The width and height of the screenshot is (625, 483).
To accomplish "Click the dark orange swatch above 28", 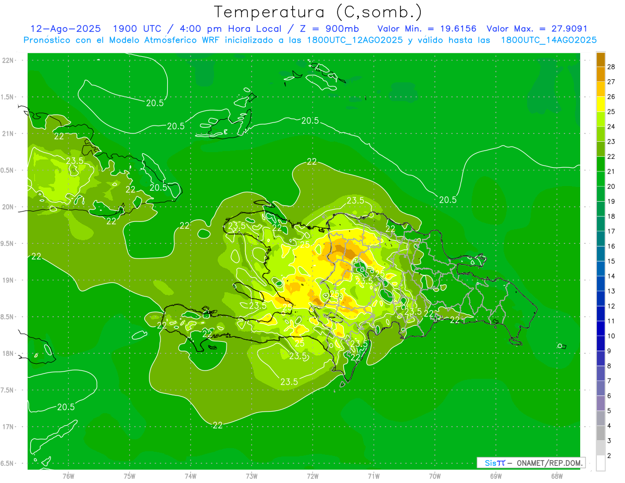I will pyautogui.click(x=601, y=59).
